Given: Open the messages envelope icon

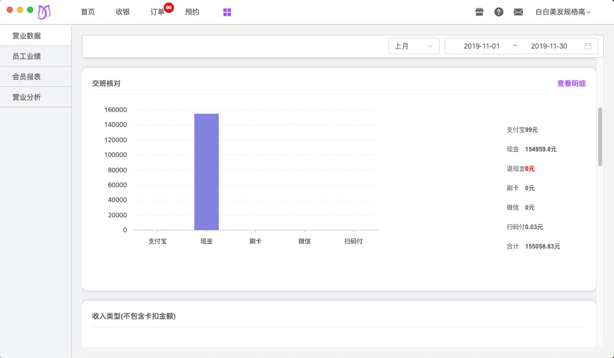Looking at the screenshot, I should tap(518, 12).
